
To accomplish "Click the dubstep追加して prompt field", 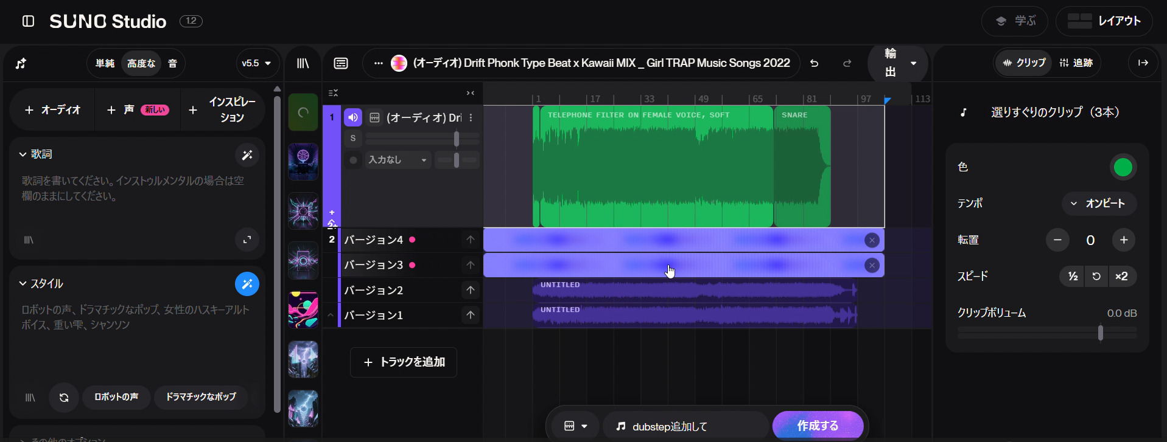I will (686, 427).
